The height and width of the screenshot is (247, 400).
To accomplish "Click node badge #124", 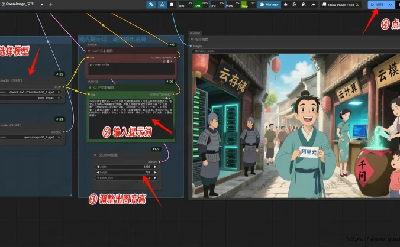I will point(60,119).
